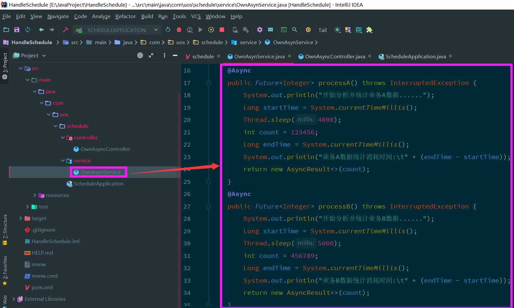Collapse the src folder node
Image resolution: width=514 pixels, height=308 pixels.
(20, 69)
